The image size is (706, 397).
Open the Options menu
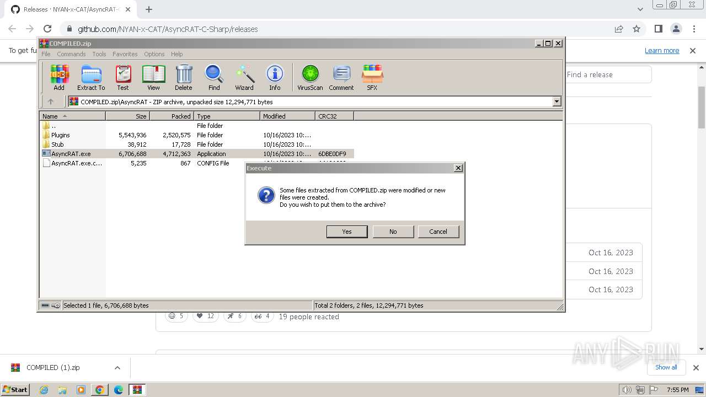[x=154, y=54]
